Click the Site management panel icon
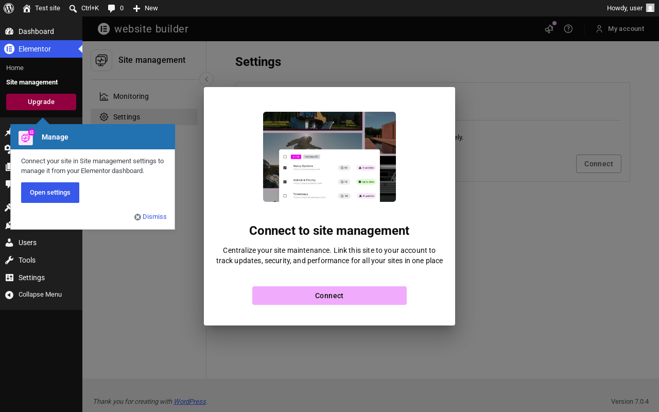The width and height of the screenshot is (659, 412). [101, 60]
